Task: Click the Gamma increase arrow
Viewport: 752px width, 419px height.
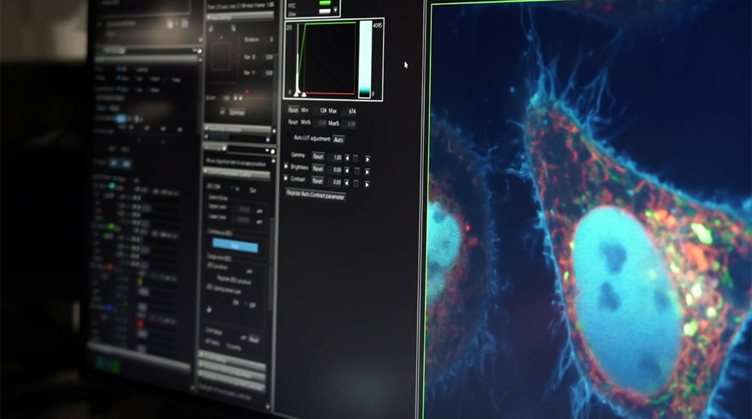Action: 367,159
